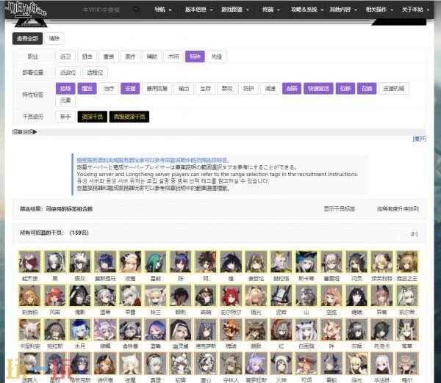
Task: Click 按稀有度升序排列 sort option
Action: tap(398, 208)
